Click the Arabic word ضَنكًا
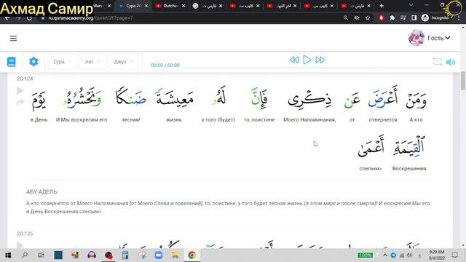 point(131,97)
